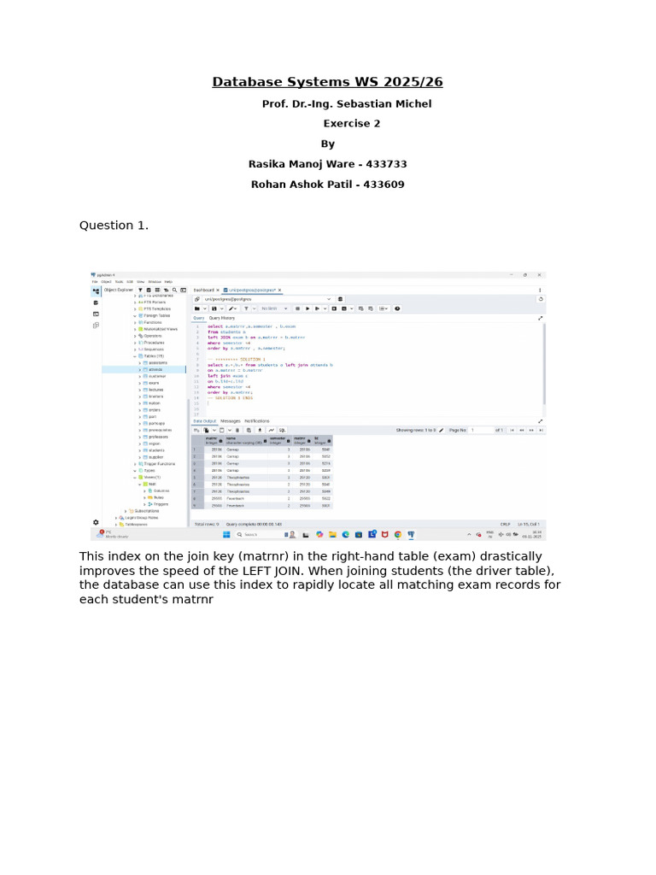Viewport: 656px width, 875px height.
Task: Click the graph visualiser icon
Action: pos(271,431)
